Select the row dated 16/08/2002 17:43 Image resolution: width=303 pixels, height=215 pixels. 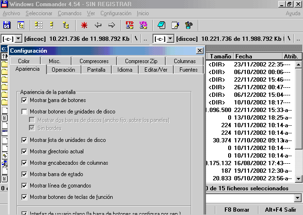click(x=250, y=163)
